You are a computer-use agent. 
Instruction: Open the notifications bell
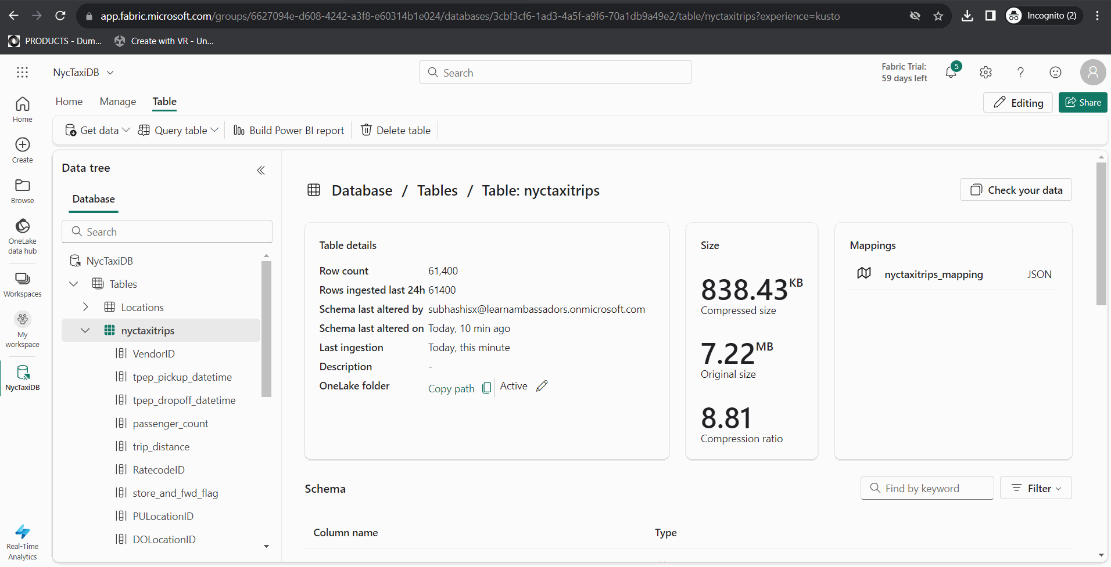click(x=951, y=72)
